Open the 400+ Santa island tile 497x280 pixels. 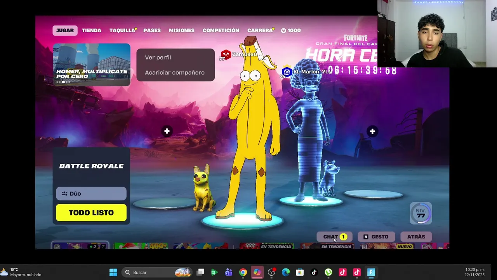point(141,246)
